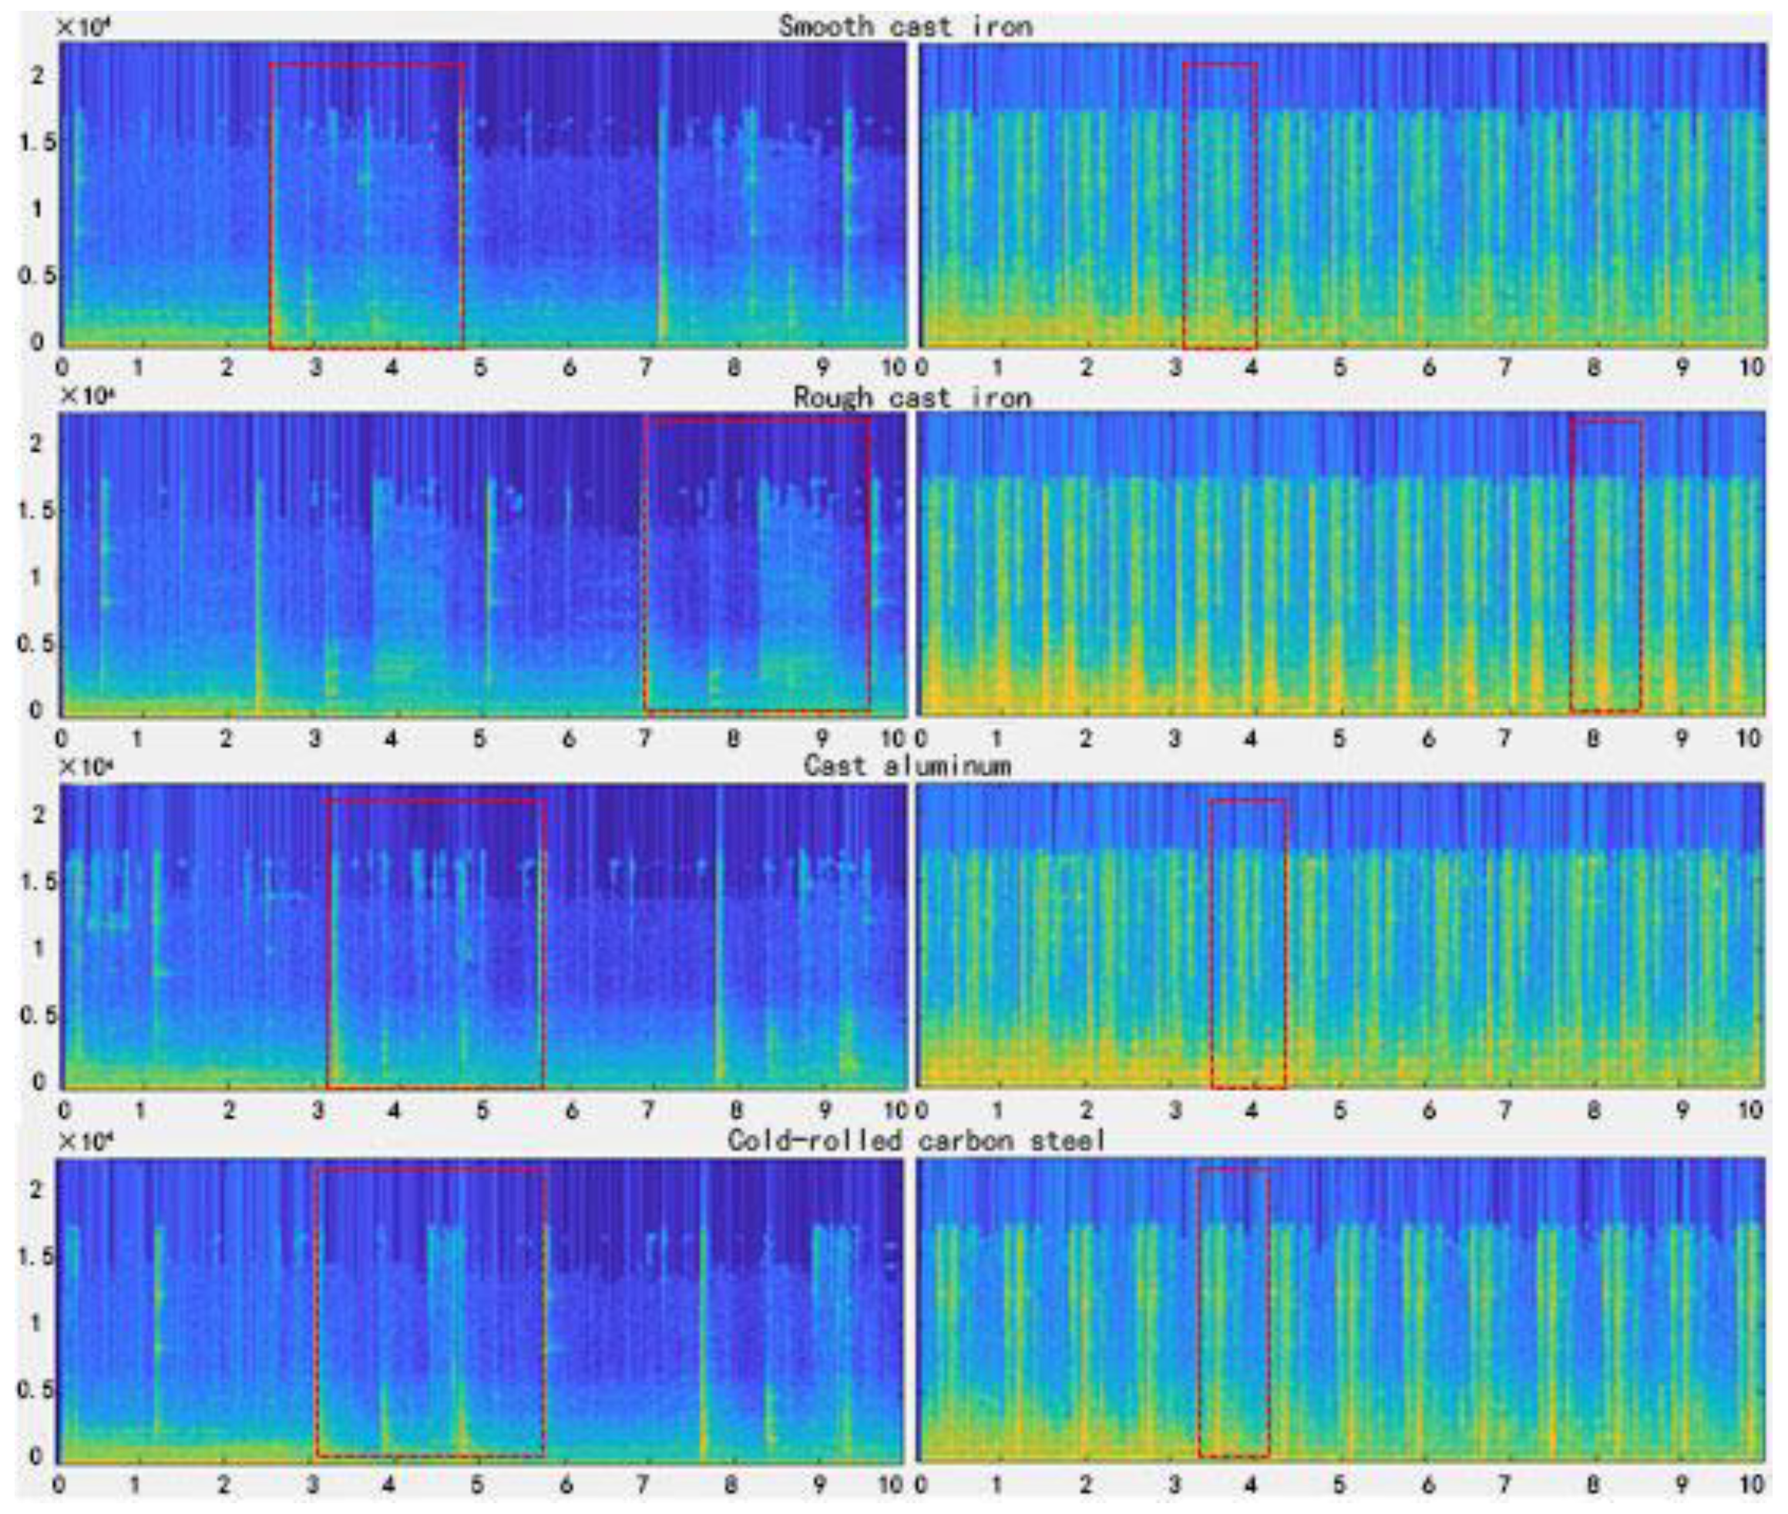
Task: Click x-axis tick 5 under right Cast aluminum plot
Action: tap(1339, 1111)
